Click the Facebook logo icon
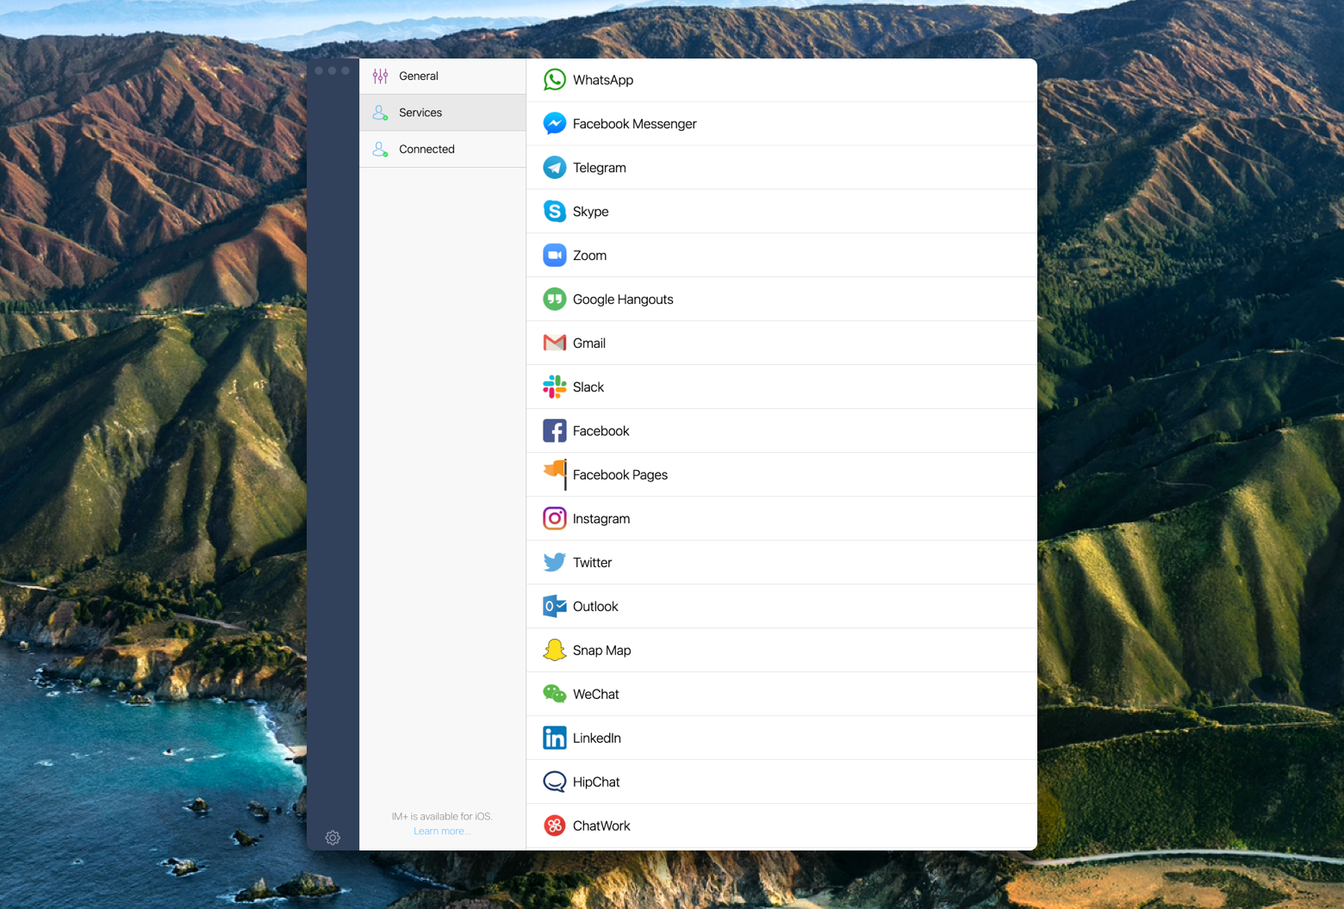 click(x=555, y=431)
